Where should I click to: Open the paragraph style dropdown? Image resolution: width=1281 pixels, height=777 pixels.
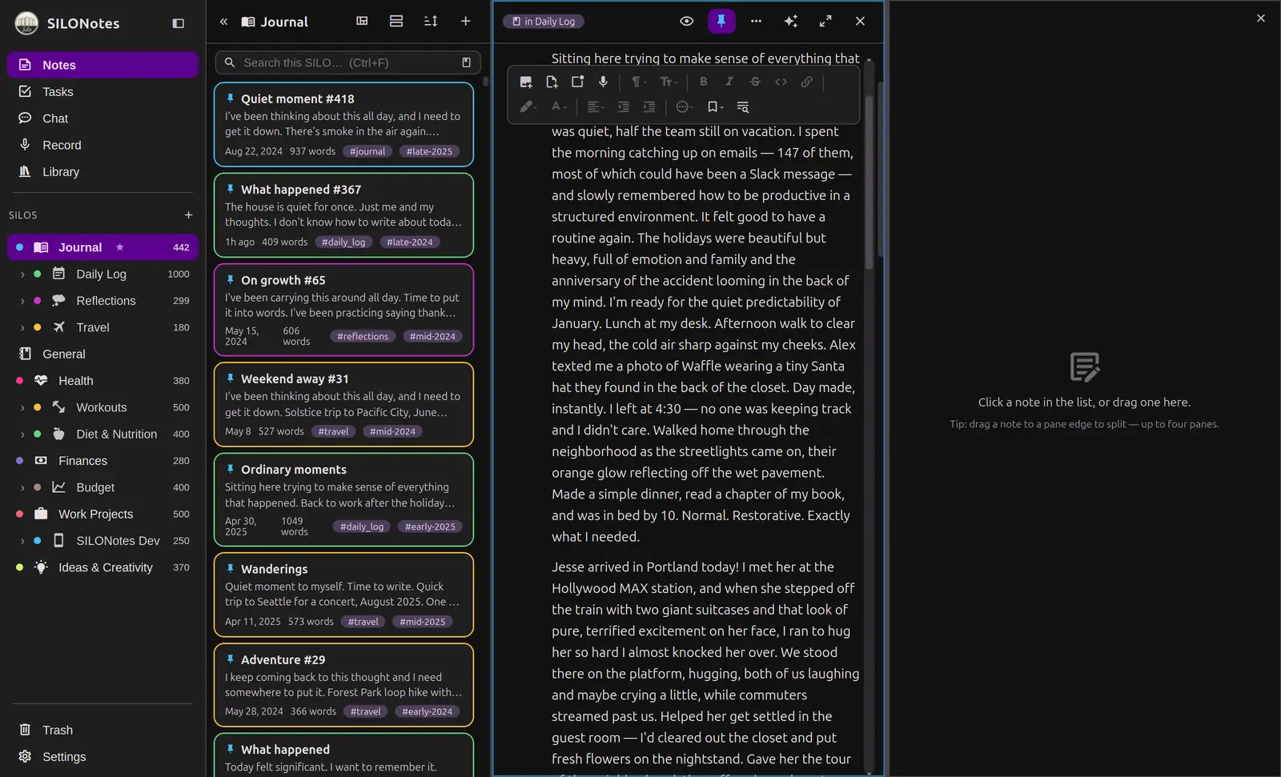point(638,82)
